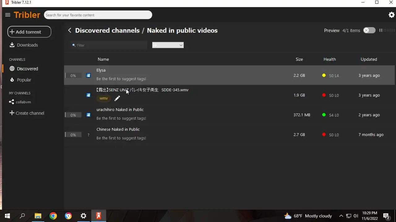This screenshot has height=222, width=396.
Task: Open the notification center icon
Action: (386, 216)
